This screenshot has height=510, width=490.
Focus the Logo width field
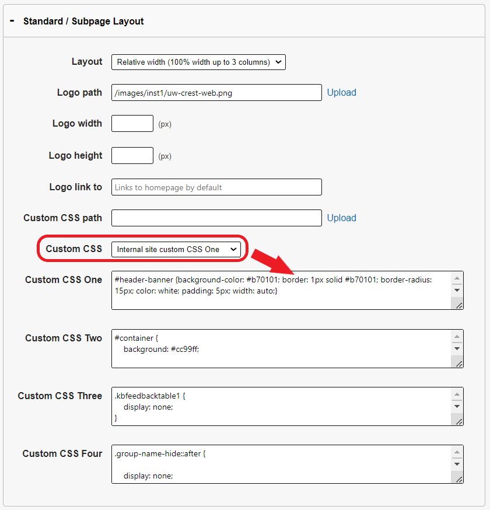(132, 123)
